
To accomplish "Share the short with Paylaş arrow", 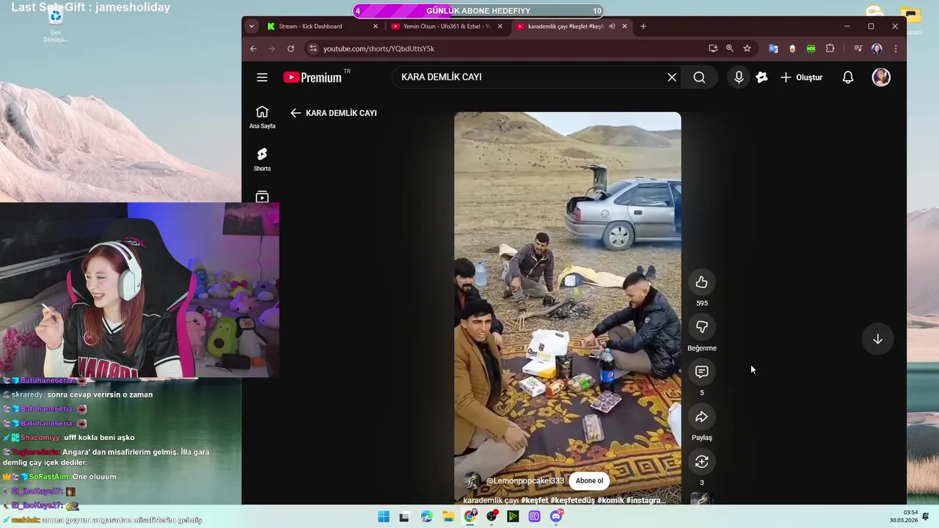I will (x=701, y=417).
